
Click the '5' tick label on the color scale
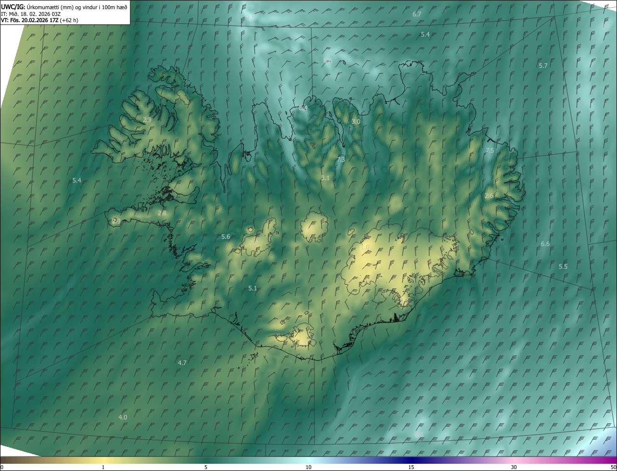tap(206, 468)
